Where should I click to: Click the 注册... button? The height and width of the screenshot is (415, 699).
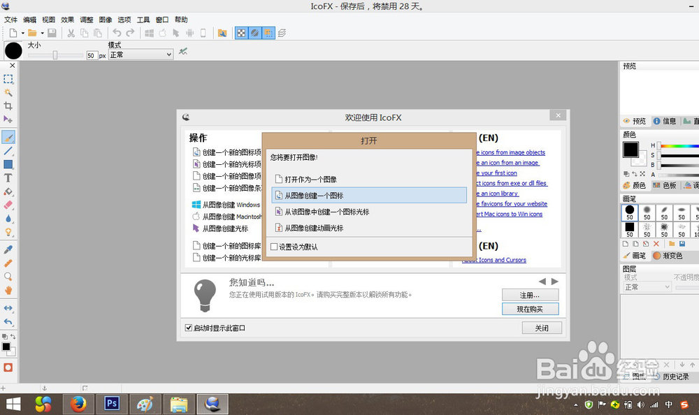530,295
